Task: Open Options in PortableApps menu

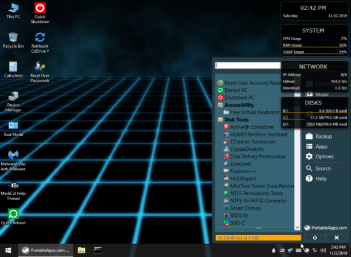Action: (319, 157)
